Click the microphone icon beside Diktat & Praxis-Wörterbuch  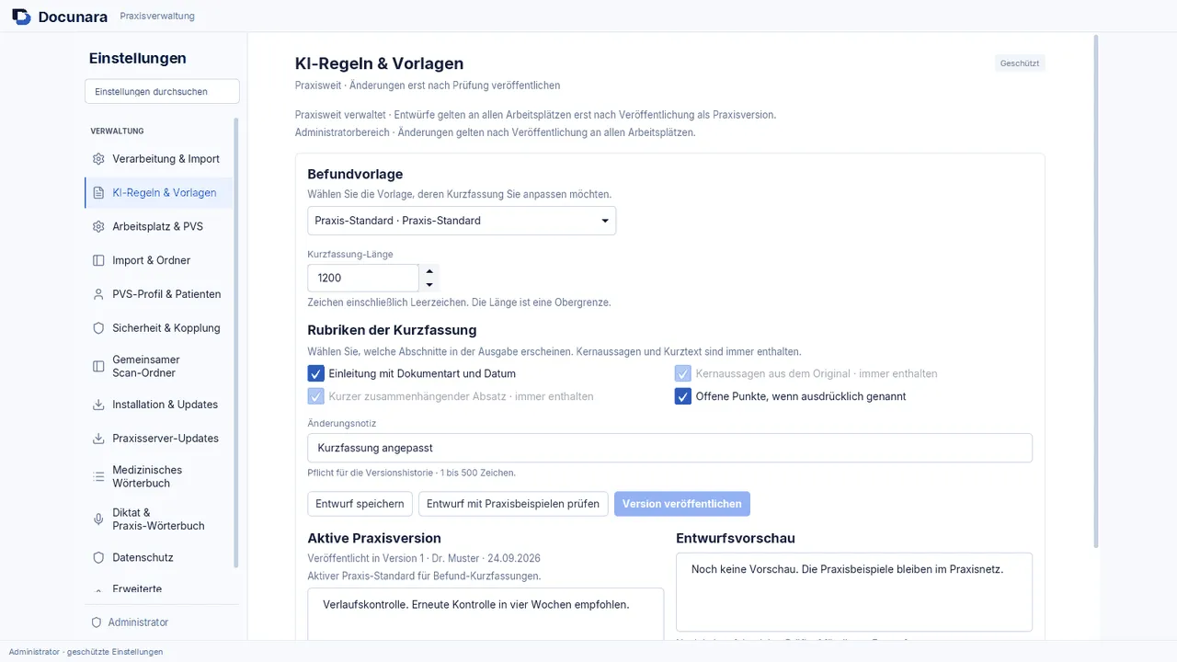pyautogui.click(x=98, y=519)
